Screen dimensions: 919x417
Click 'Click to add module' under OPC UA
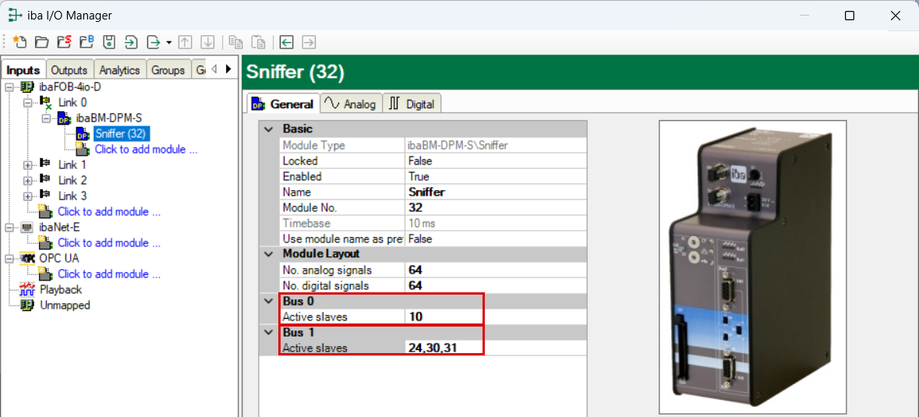109,274
